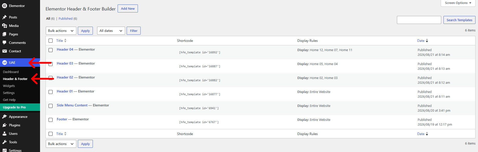
Task: Click the bottom Apply button
Action: click(x=85, y=144)
